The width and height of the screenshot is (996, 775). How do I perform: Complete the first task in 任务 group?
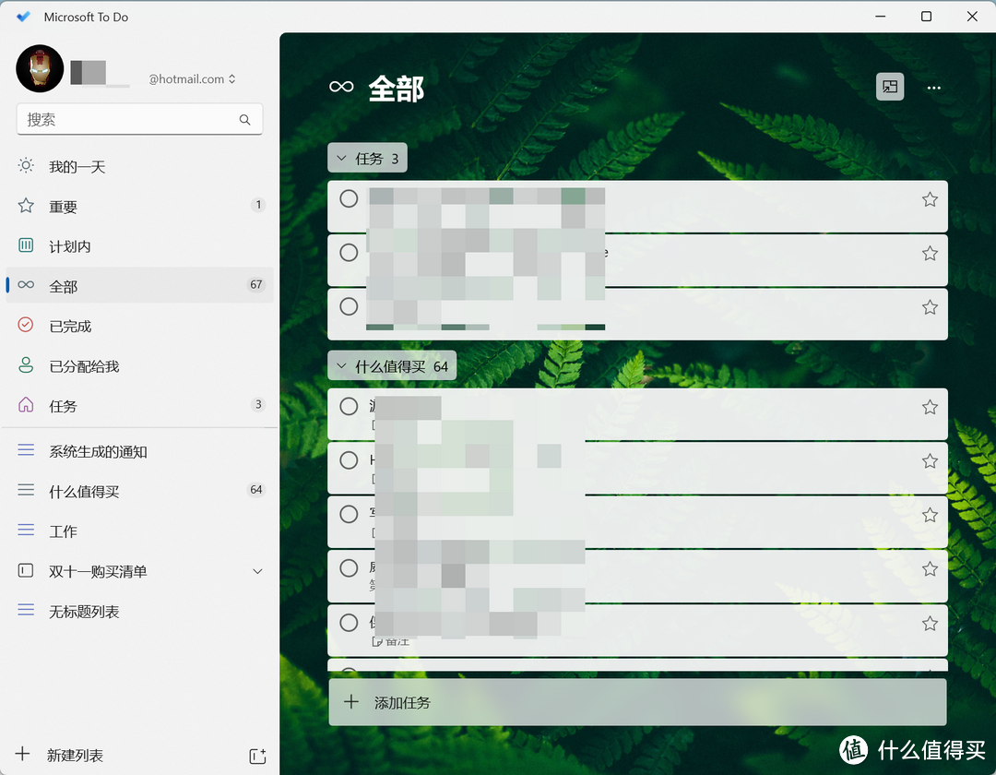point(349,199)
